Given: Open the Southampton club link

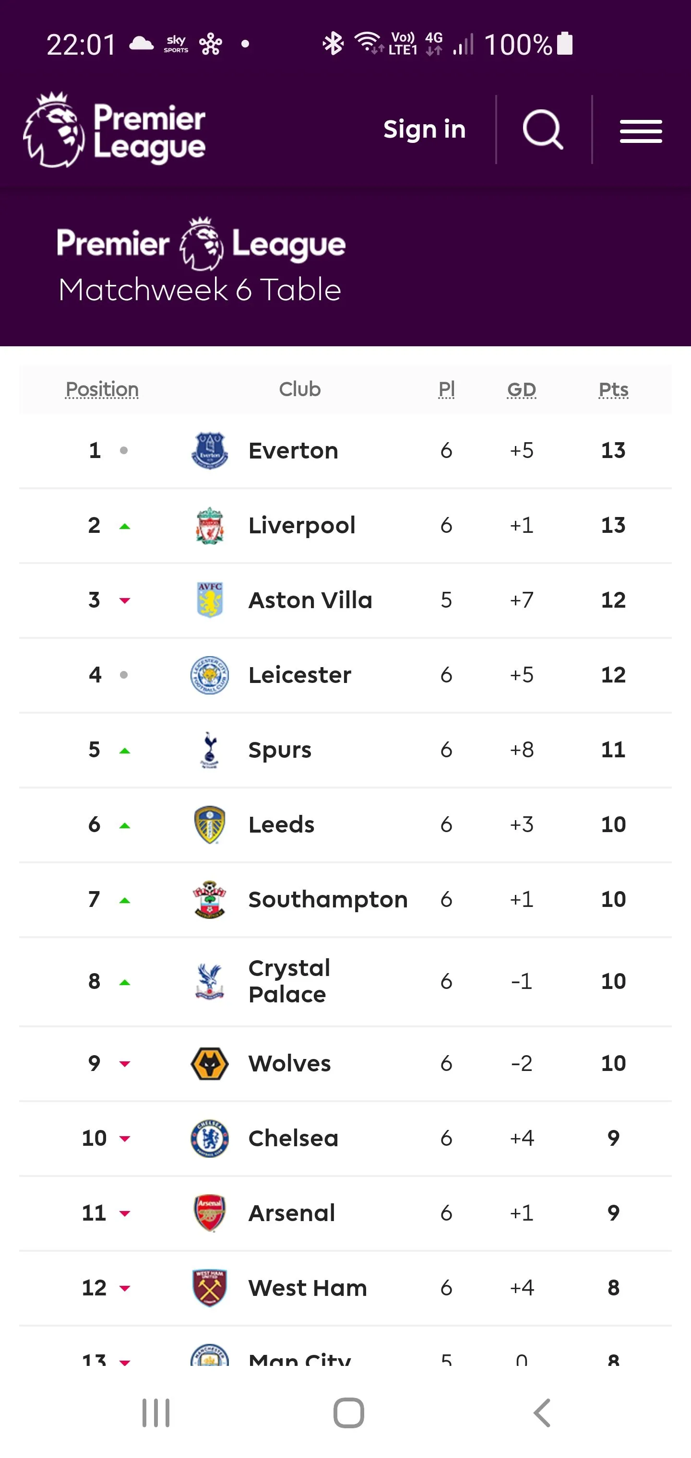Looking at the screenshot, I should coord(327,899).
